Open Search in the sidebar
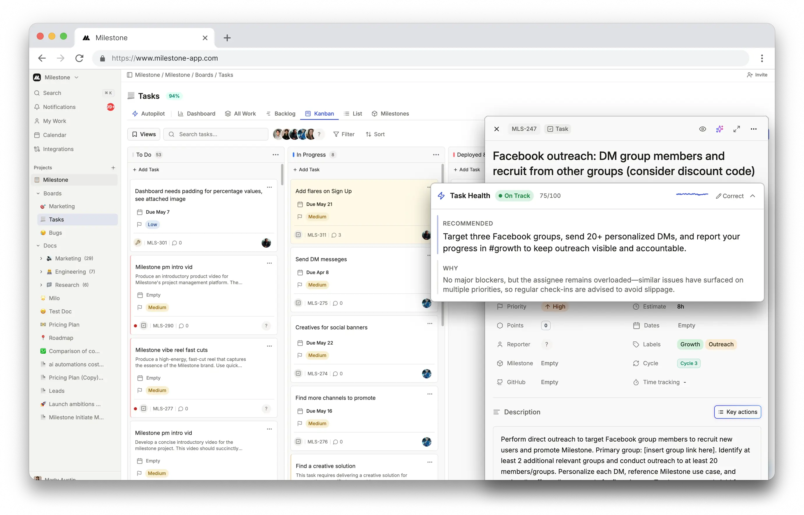 tap(53, 93)
